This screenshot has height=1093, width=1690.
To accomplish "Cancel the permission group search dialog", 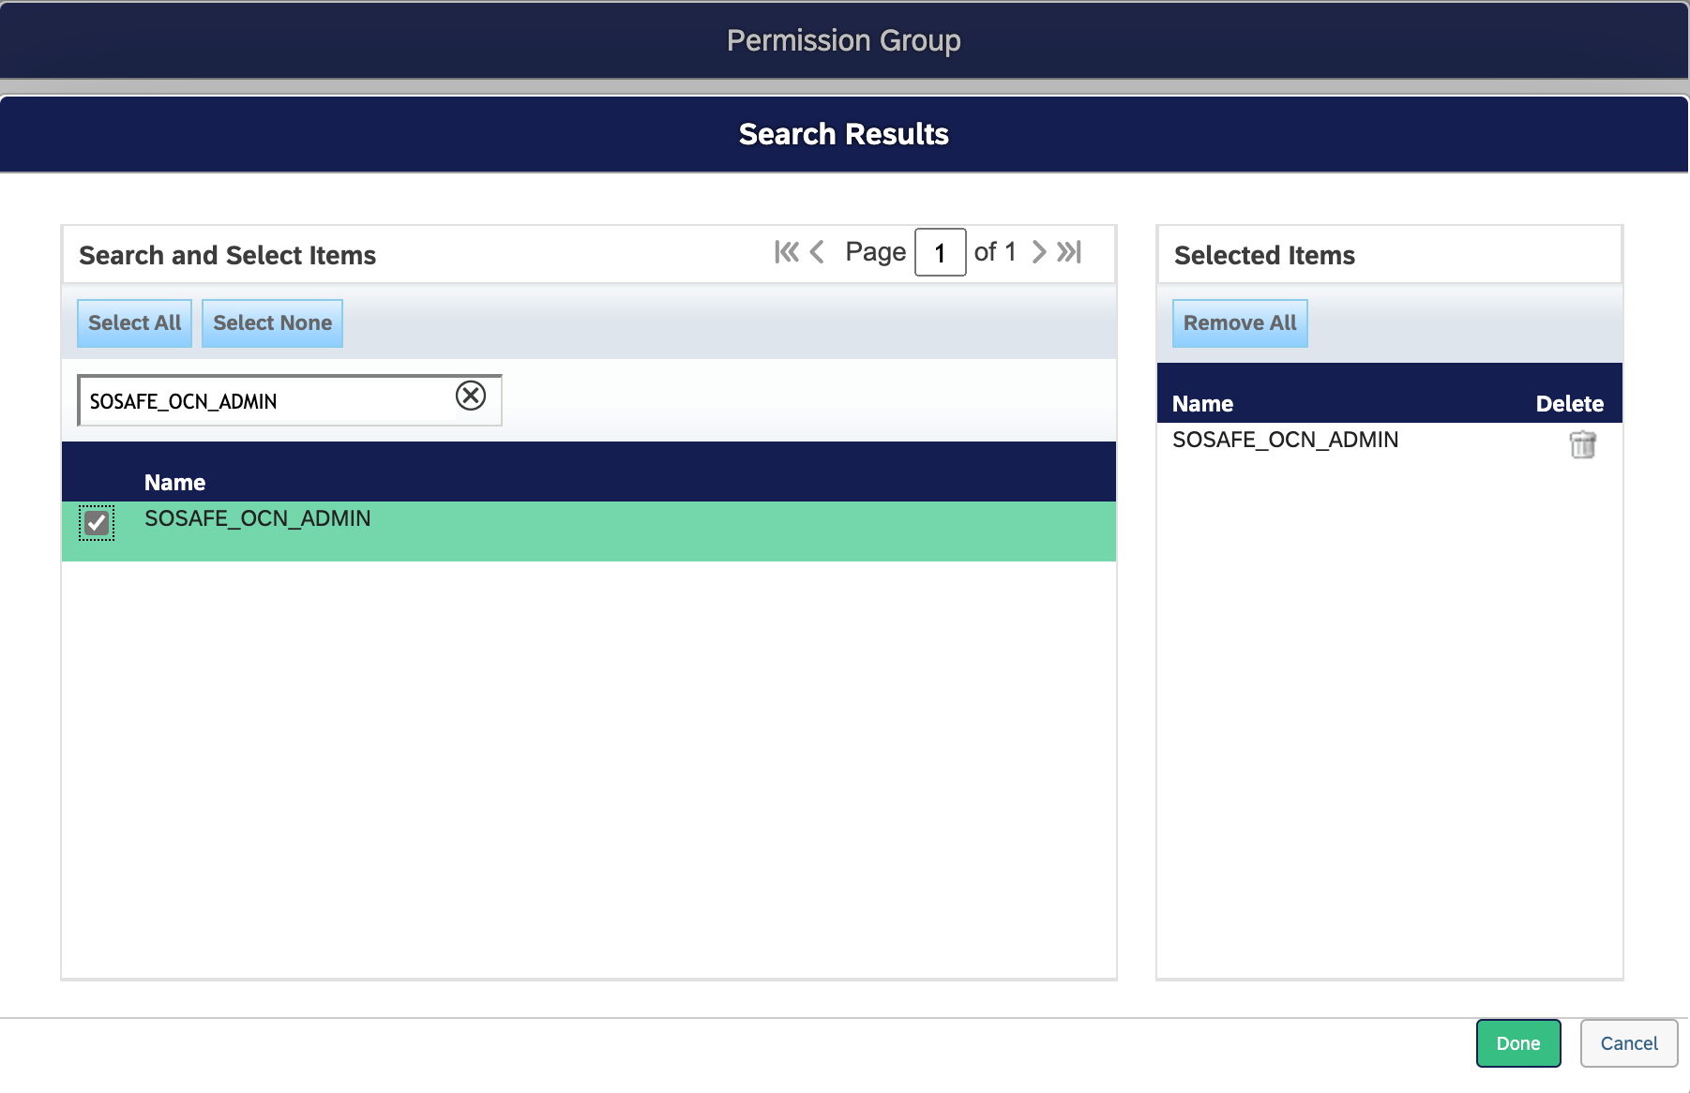I will point(1628,1043).
